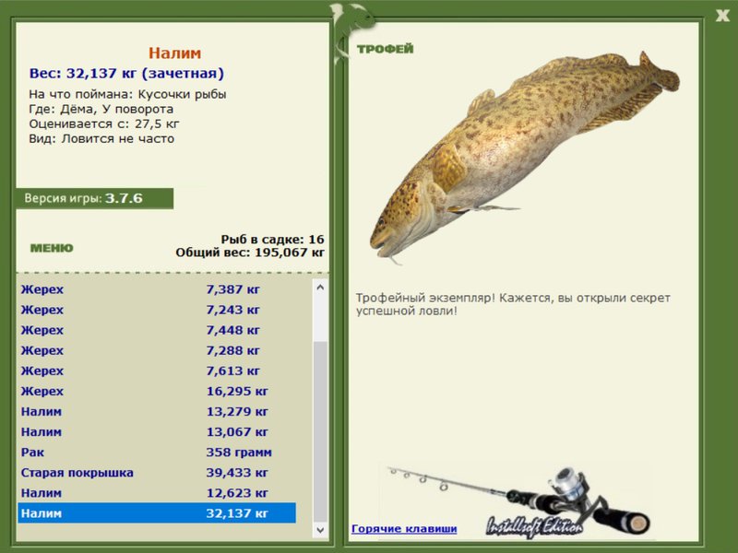Click the scroll up arrow of fish list
The height and width of the screenshot is (553, 738).
[x=320, y=287]
